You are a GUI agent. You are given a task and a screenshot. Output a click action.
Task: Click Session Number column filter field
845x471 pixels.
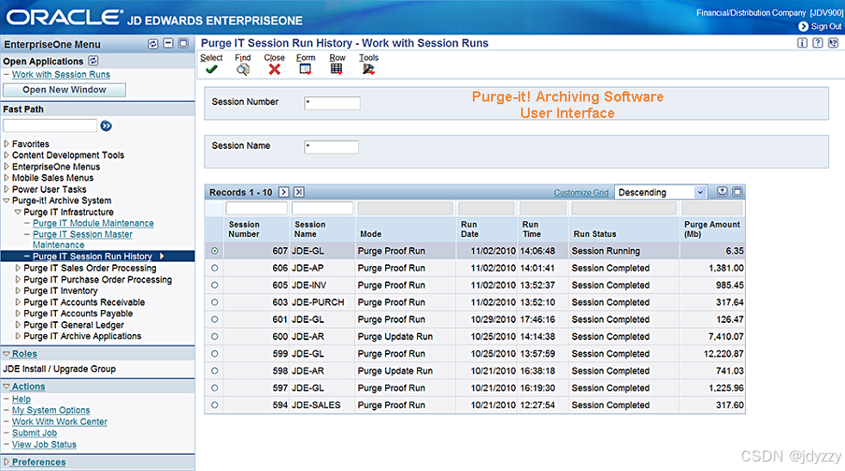tap(257, 208)
